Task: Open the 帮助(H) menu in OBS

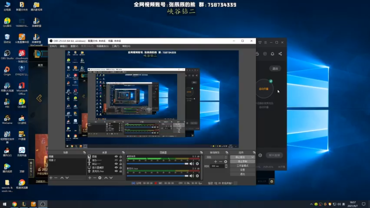Action: point(126,46)
